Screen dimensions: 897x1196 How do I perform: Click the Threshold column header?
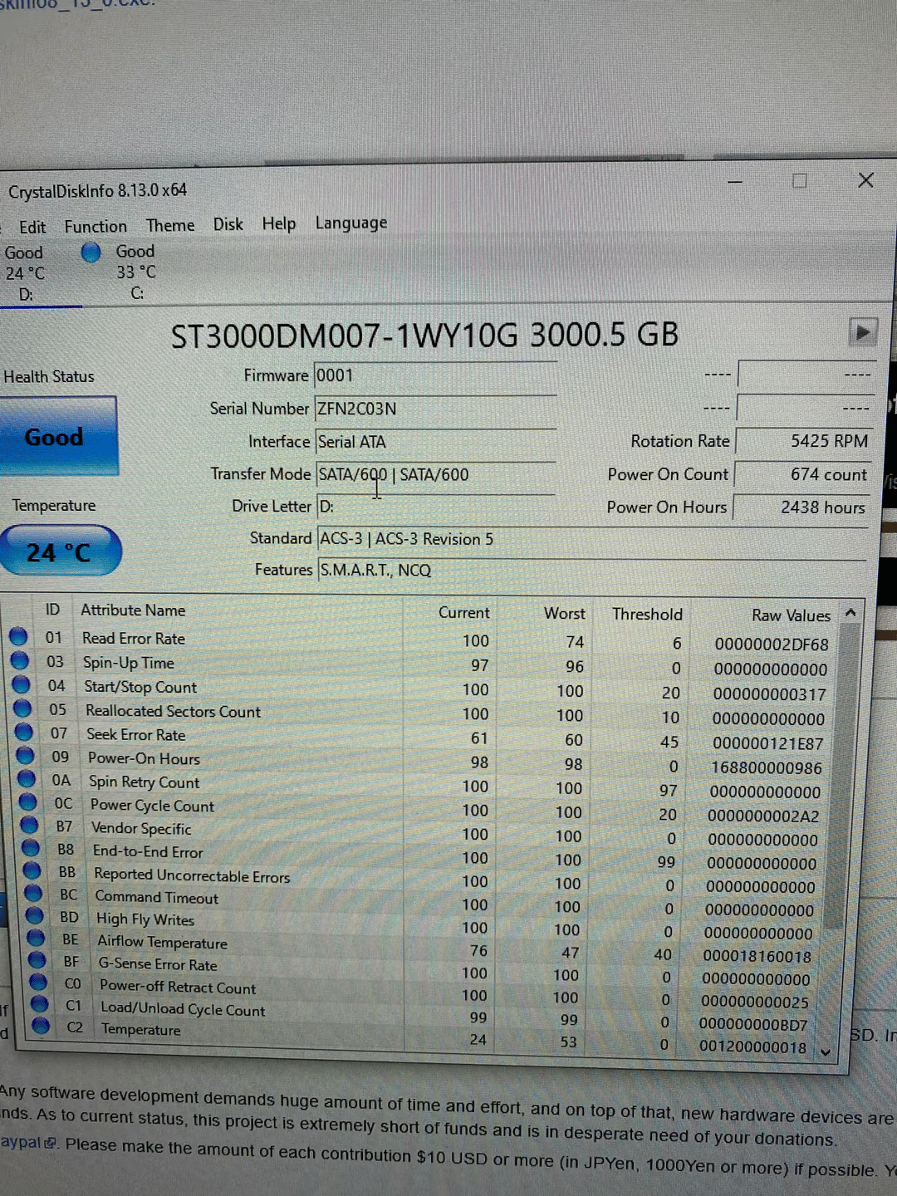coord(647,614)
